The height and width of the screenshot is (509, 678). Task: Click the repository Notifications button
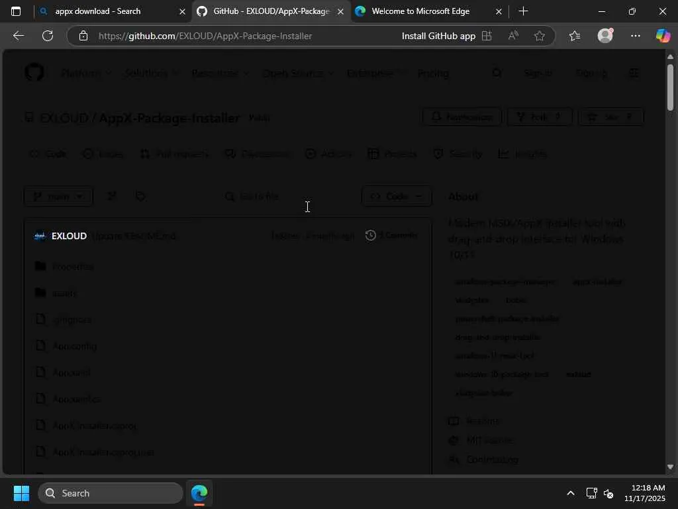[461, 117]
